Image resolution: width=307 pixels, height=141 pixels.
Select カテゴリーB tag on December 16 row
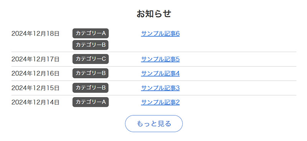[x=91, y=73]
